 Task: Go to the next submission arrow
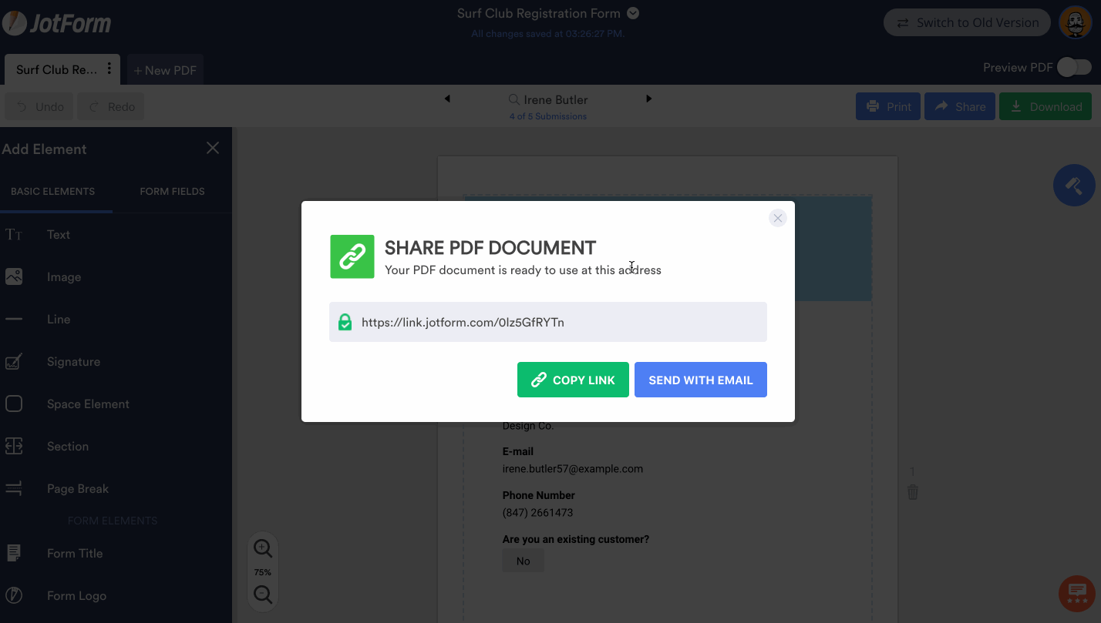(x=648, y=99)
